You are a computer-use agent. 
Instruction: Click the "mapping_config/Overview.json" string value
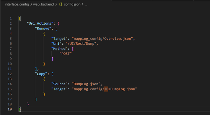(x=102, y=39)
